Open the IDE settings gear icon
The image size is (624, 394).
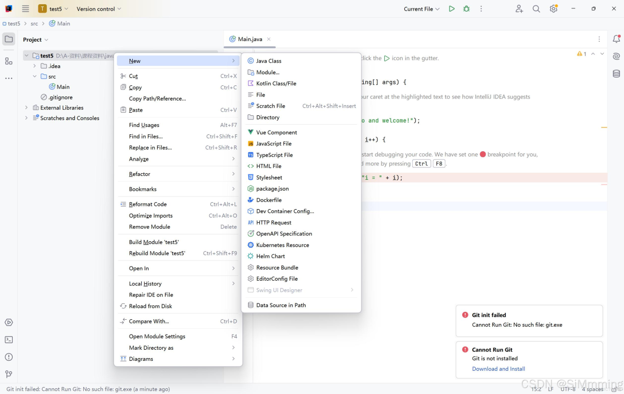click(x=553, y=9)
